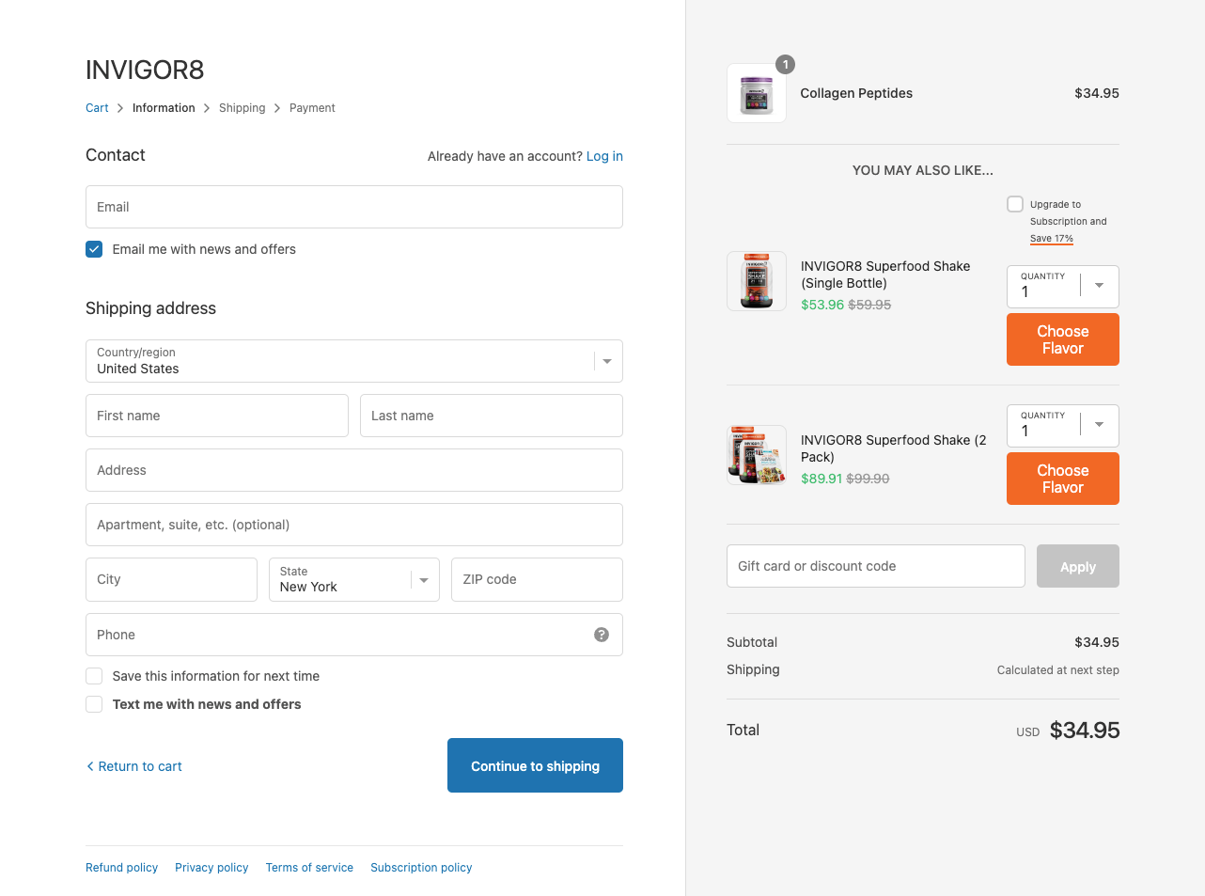Open the Privacy policy link
This screenshot has width=1205, height=896.
(x=211, y=868)
